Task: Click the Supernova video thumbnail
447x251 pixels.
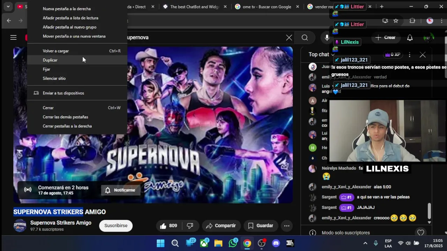Action: 153,125
